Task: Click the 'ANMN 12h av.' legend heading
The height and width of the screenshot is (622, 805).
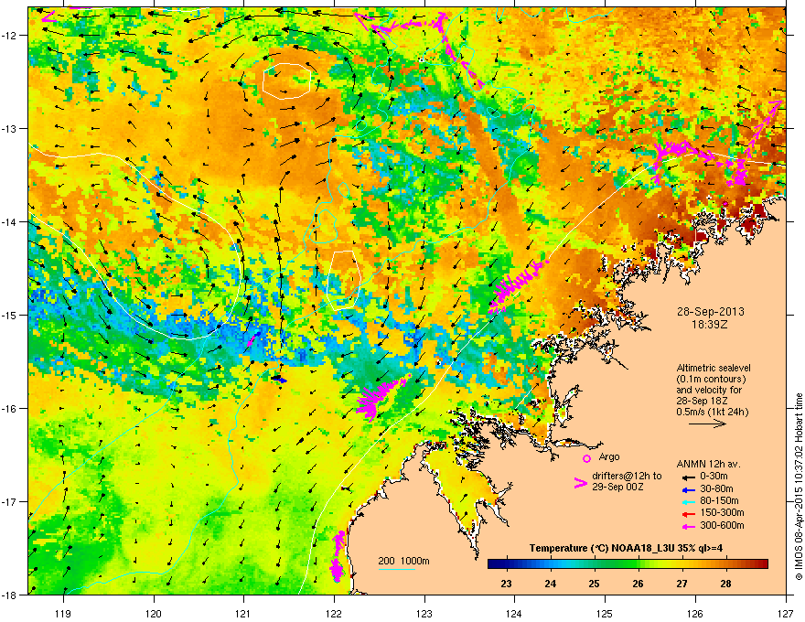Action: [x=708, y=464]
